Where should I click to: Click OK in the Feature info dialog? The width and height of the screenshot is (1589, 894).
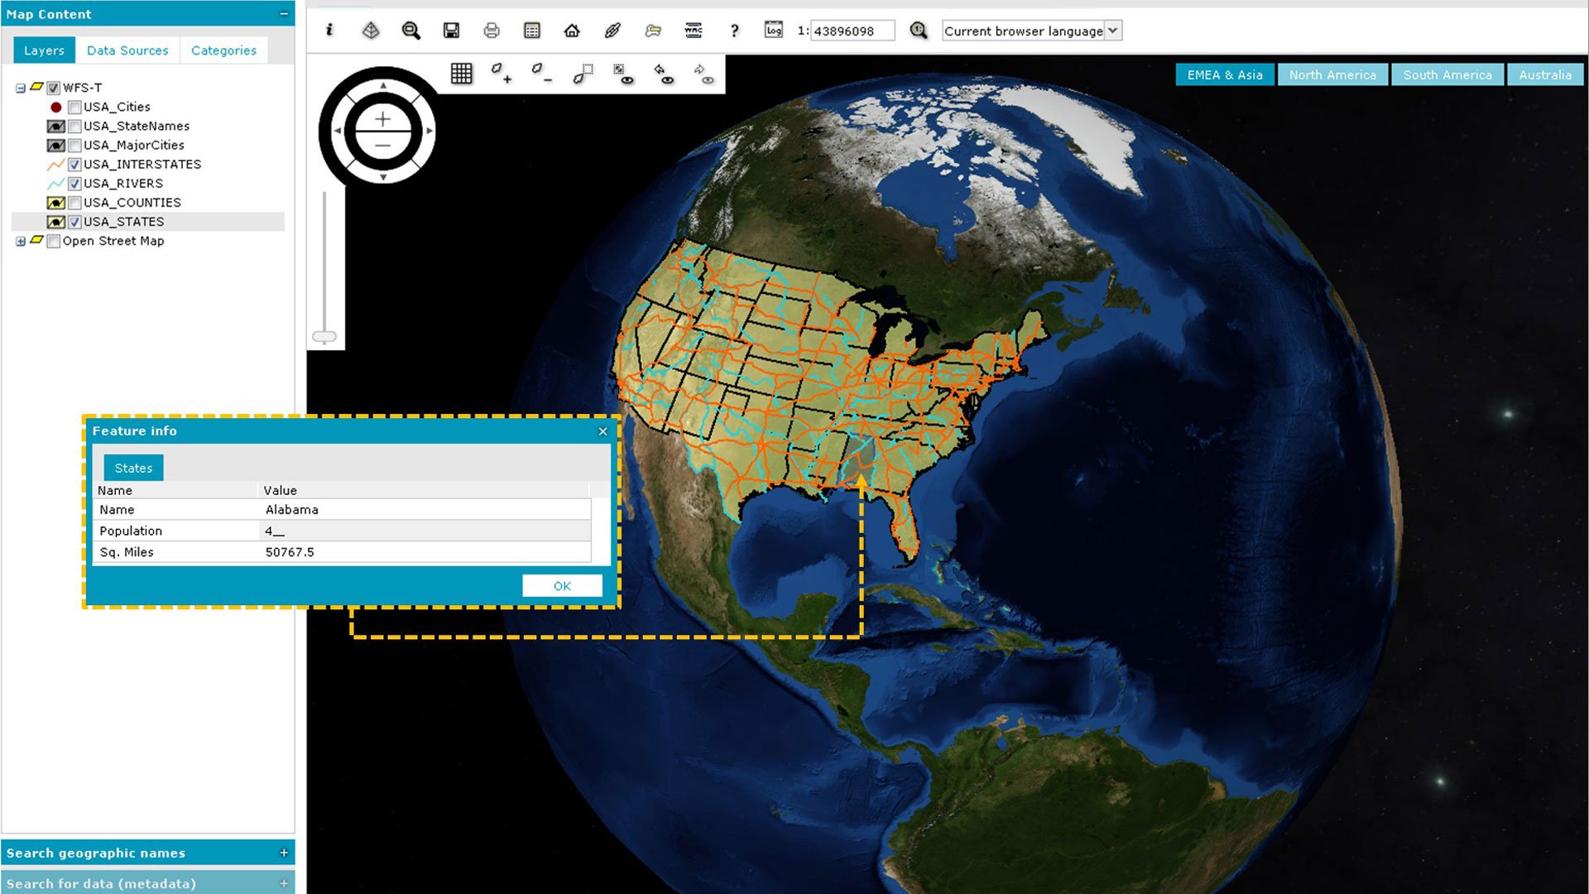pyautogui.click(x=562, y=586)
